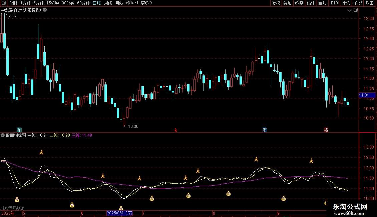Open the 多股 multi-stock view
This screenshot has width=377, height=217.
(x=299, y=3)
